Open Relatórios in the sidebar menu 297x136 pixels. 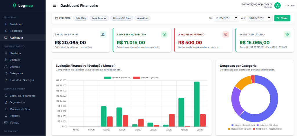click(23, 31)
